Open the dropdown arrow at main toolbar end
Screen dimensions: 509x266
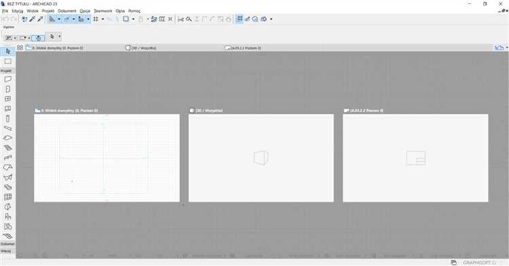[271, 19]
